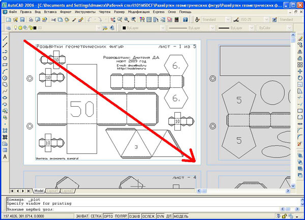Click the toolbar lock icon in status tray
305x220 pixels.
[284, 216]
